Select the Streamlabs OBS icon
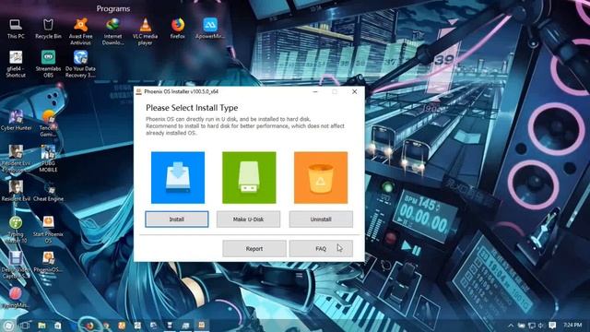The height and width of the screenshot is (332, 590). (48, 64)
